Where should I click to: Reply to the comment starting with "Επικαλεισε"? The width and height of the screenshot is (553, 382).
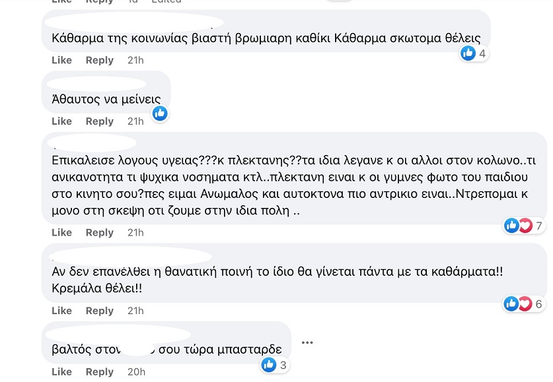tap(100, 232)
